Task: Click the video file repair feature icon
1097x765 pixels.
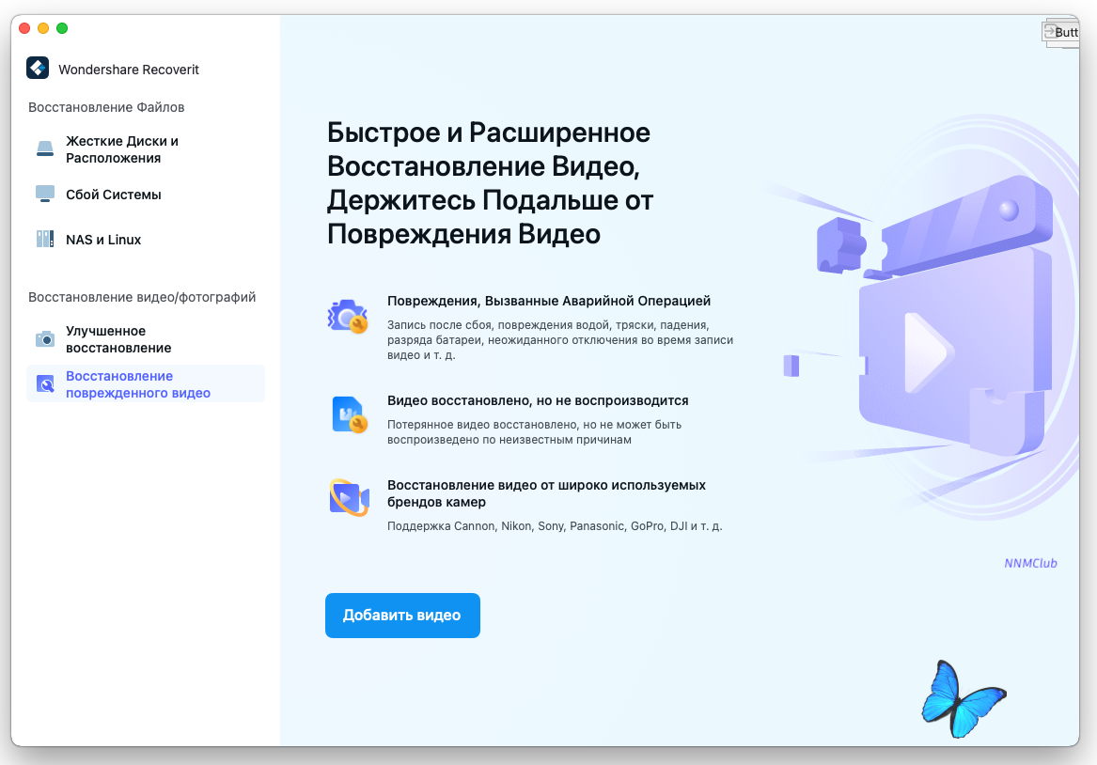Action: [x=349, y=414]
